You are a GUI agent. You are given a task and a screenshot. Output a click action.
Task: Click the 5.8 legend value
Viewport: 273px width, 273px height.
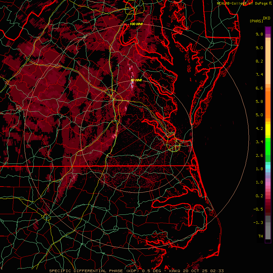pos(259,102)
